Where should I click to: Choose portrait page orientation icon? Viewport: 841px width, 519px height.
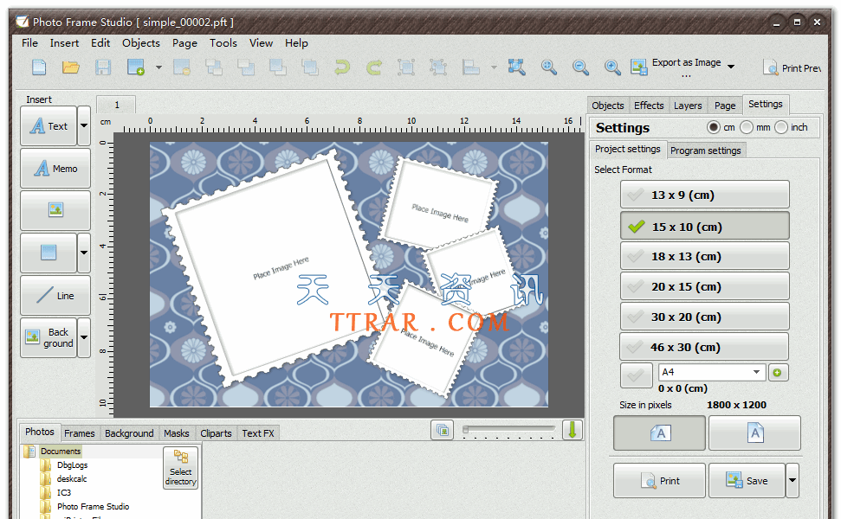(754, 432)
